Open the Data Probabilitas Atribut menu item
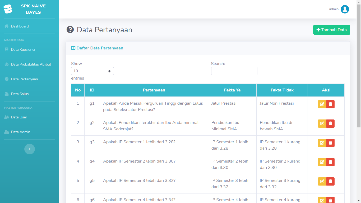Screen dimensions: 361x203 (x=30, y=64)
